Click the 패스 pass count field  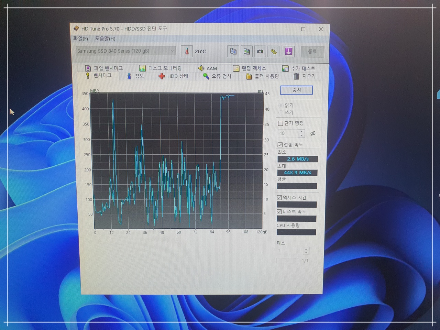coord(290,251)
